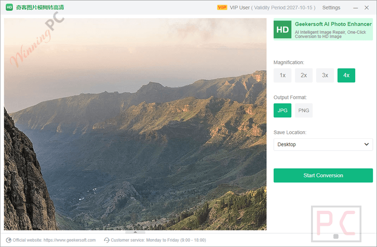Viewport: 377px width, 247px height.
Task: Minimize the application window
Action: tap(355, 8)
